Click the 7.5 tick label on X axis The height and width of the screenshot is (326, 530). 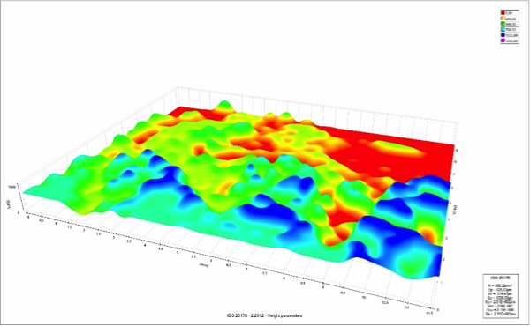click(x=265, y=273)
